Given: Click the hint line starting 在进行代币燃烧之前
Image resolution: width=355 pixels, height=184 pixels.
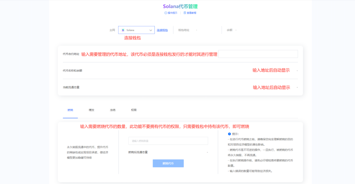Looking at the screenshot, I should tap(260, 142).
